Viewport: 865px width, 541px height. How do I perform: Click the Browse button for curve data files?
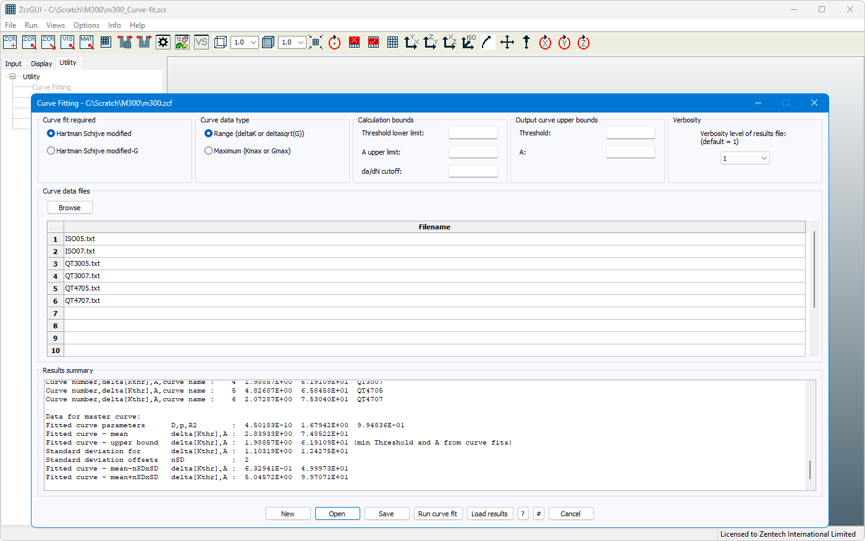click(70, 208)
